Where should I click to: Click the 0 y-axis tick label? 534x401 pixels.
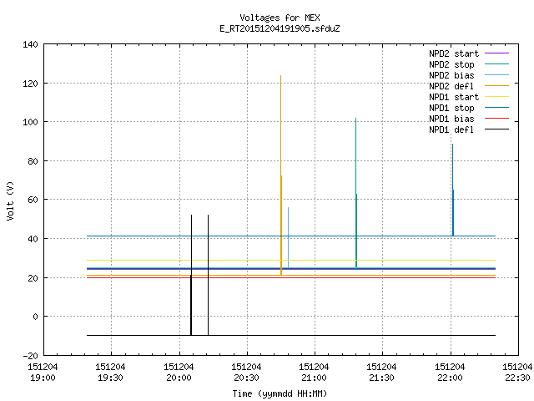(35, 317)
